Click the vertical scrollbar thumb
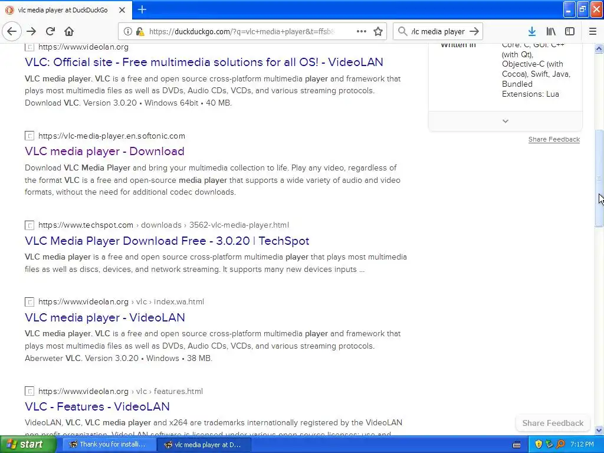 [599, 178]
